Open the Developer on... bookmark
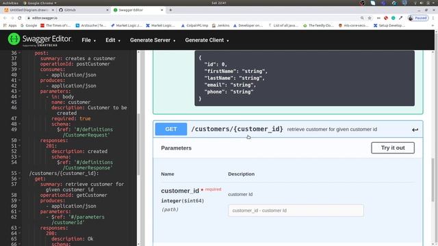Screen dimensions: 438x246 (x=248, y=25)
